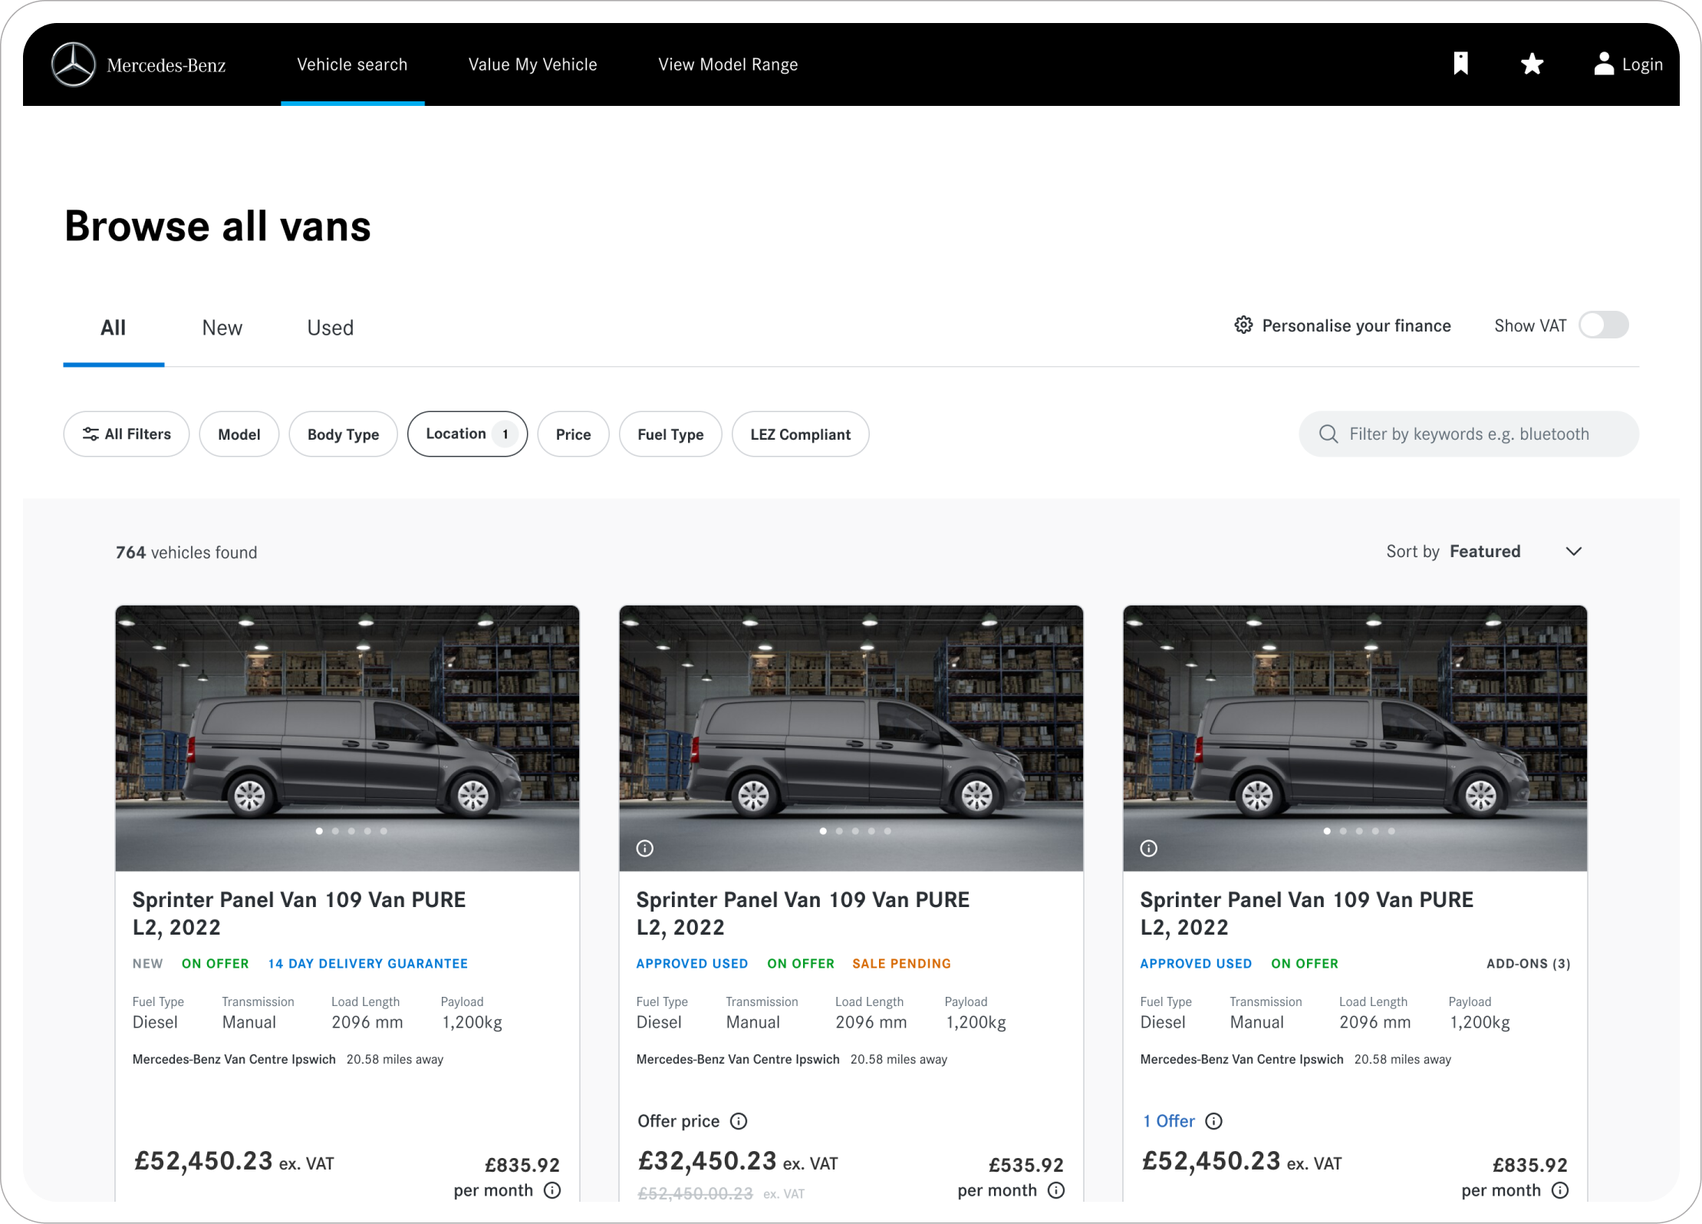Click per month info icon on first card
The width and height of the screenshot is (1702, 1224).
pyautogui.click(x=552, y=1190)
